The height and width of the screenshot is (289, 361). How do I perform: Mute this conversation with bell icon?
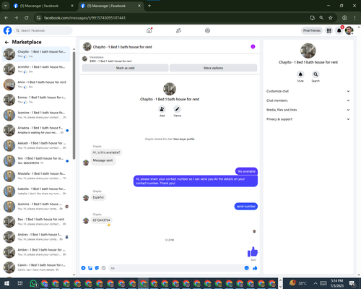coord(300,74)
